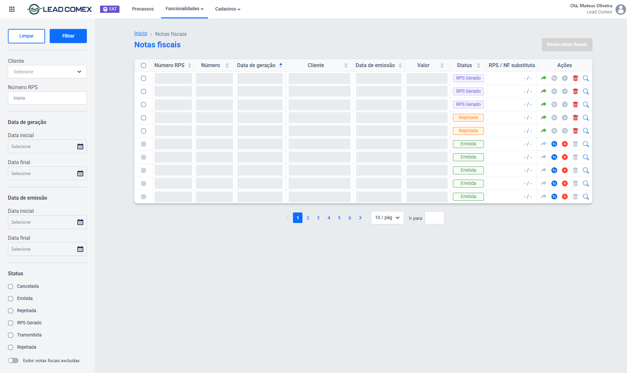The width and height of the screenshot is (627, 373).
Task: Follow the Início breadcrumb link
Action: [x=141, y=34]
